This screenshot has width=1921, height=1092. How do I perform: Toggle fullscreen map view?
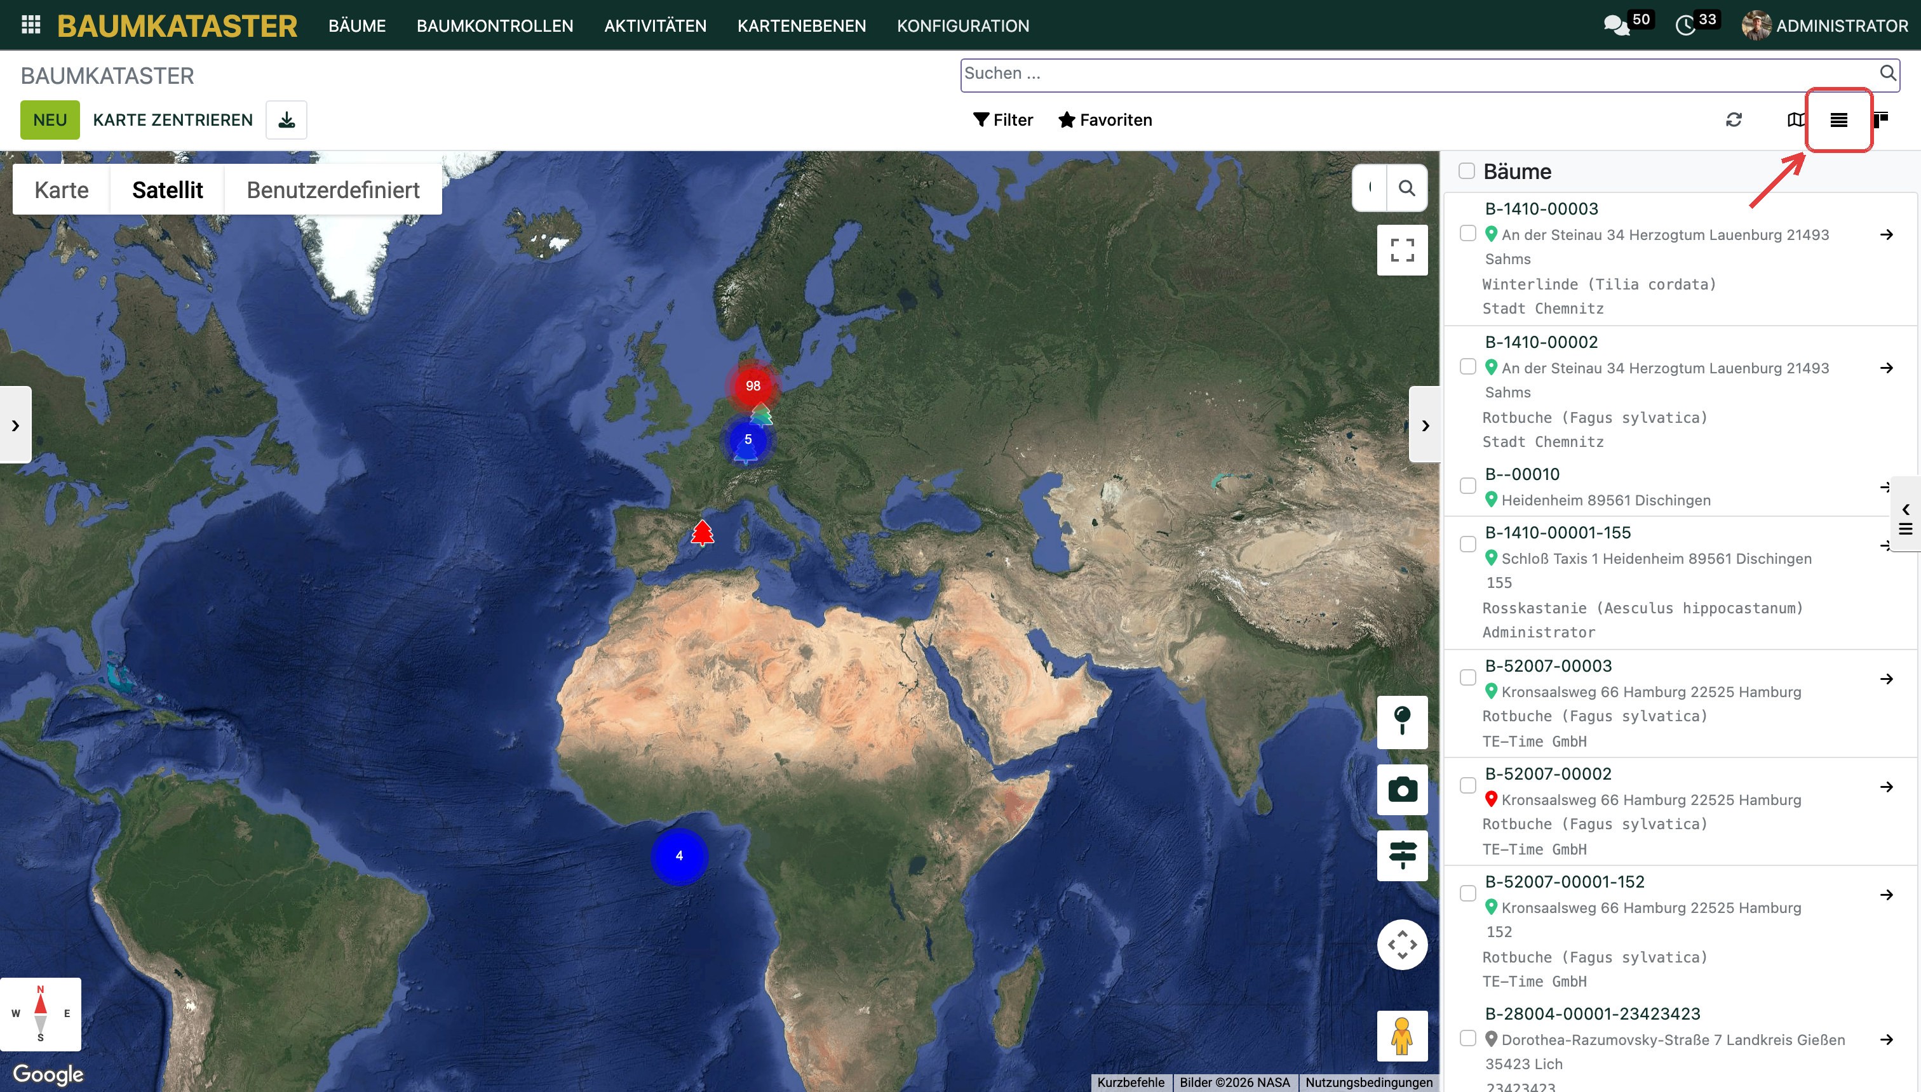(x=1402, y=250)
